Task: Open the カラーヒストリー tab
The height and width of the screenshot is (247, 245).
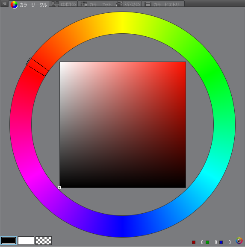Action: (x=163, y=4)
